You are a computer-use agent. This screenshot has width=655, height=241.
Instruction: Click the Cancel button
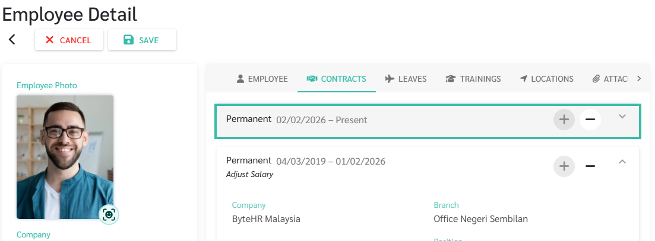pos(69,40)
